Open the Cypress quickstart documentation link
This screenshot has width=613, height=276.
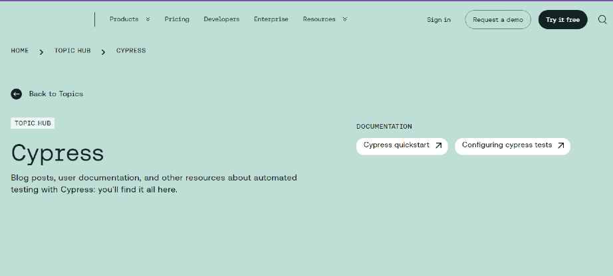(x=402, y=147)
